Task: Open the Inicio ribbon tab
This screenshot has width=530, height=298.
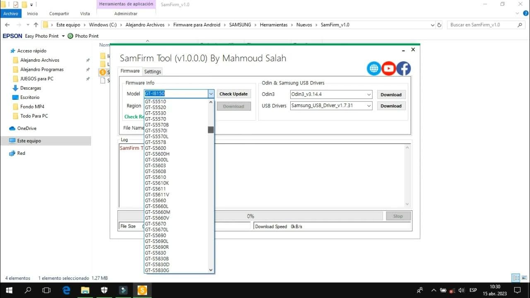Action: click(32, 14)
